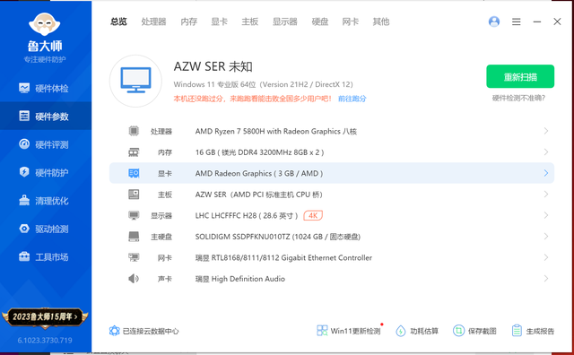
Task: Expand the 处理器 row chevron
Action: [546, 131]
